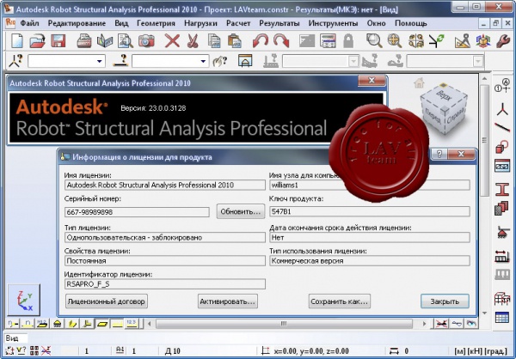The height and width of the screenshot is (359, 516).
Task: Click the product key field 547B1
Action: click(370, 211)
